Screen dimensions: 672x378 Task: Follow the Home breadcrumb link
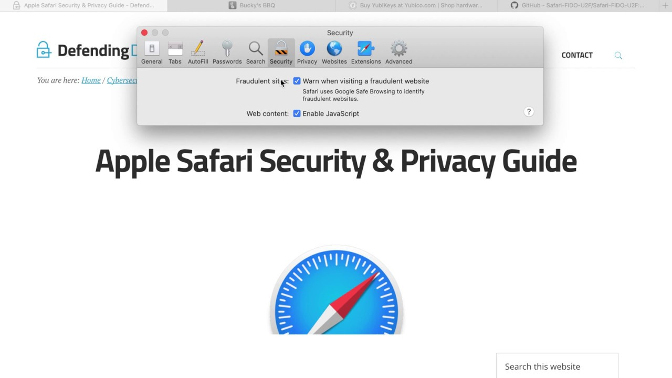[91, 80]
